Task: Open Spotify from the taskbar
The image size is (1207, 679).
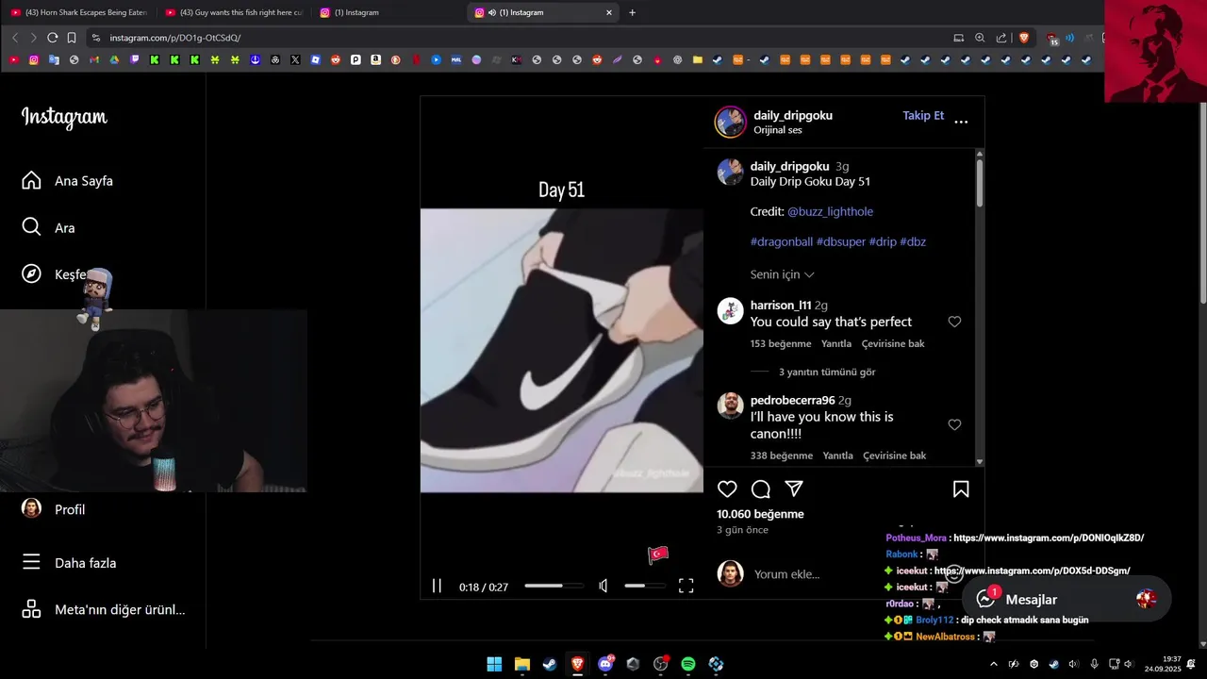Action: point(688,664)
